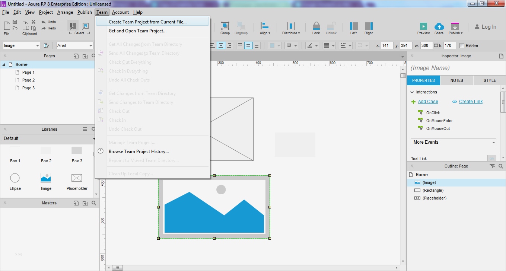The image size is (506, 271).
Task: Open the Outline sort and filter options
Action: 492,166
